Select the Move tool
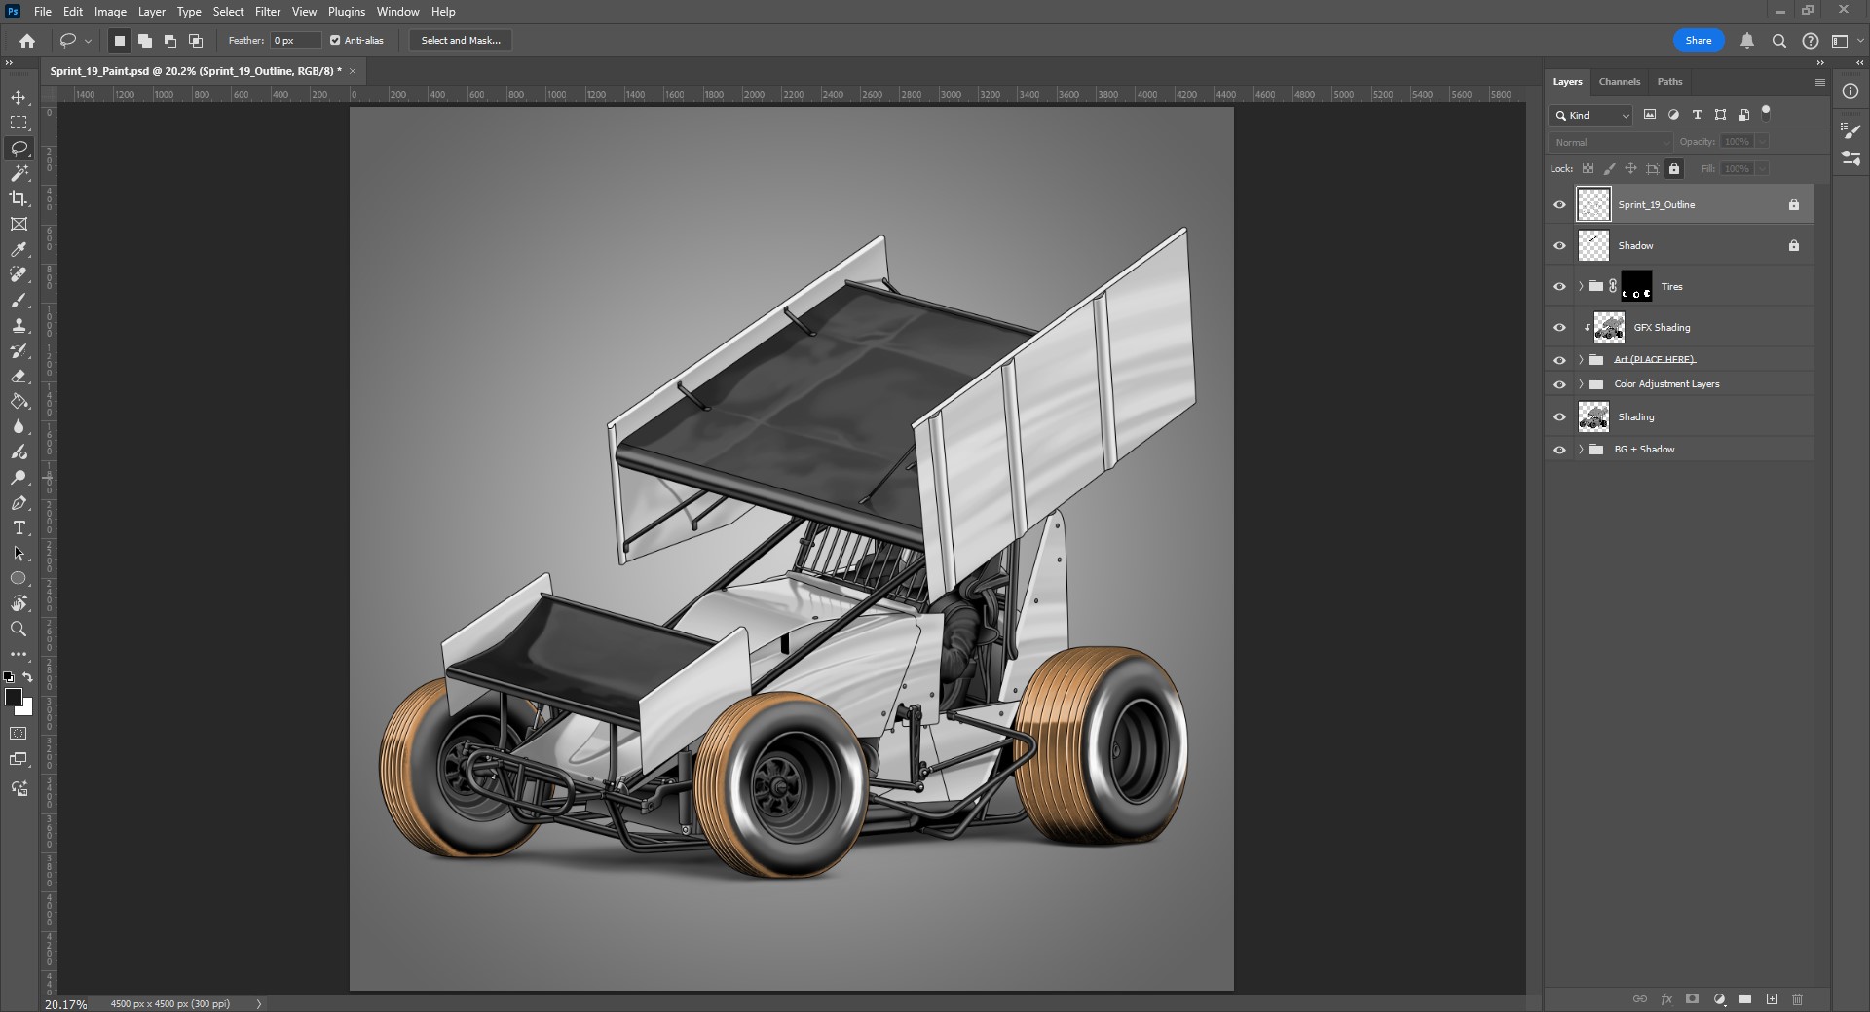This screenshot has height=1012, width=1870. (19, 98)
